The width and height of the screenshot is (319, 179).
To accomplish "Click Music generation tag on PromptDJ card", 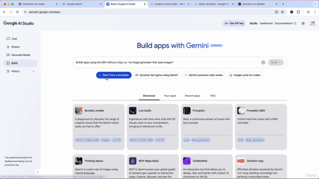I will [200, 140].
